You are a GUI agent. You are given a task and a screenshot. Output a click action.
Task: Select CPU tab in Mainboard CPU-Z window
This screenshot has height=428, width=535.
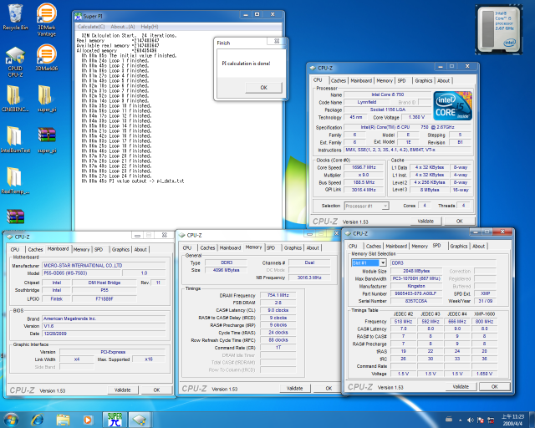point(15,249)
